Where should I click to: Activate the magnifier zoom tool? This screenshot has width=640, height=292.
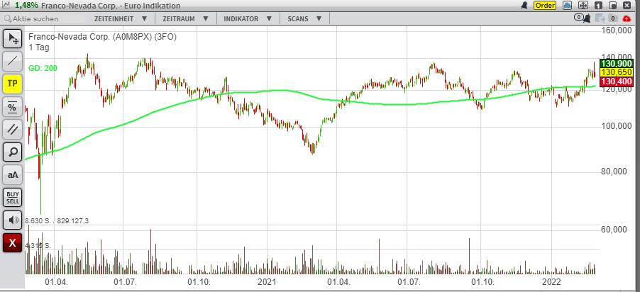[x=13, y=152]
